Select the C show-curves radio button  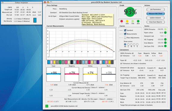(128, 44)
